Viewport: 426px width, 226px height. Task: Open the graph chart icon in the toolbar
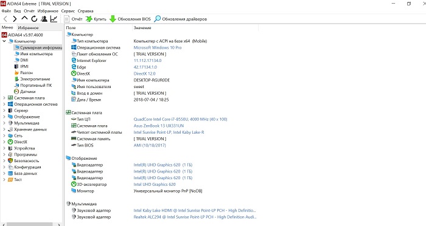click(x=54, y=19)
